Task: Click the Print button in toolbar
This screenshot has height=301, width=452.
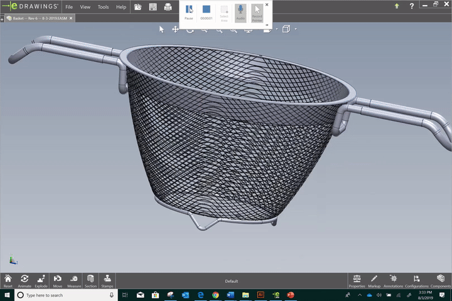Action: tap(168, 7)
